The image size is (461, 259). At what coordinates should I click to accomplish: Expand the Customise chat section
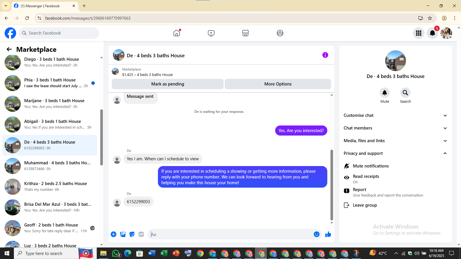(396, 115)
